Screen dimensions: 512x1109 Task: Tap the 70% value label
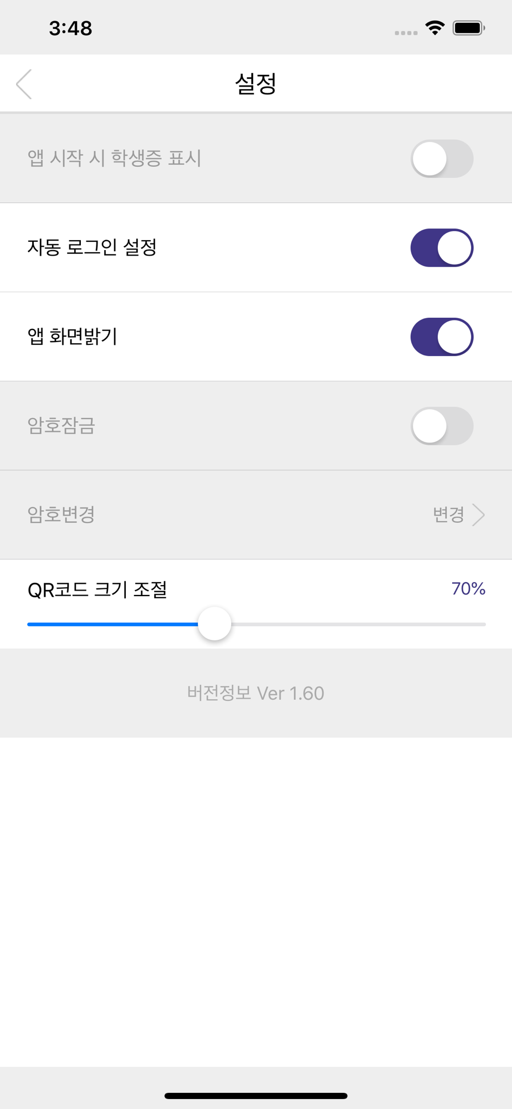click(468, 588)
